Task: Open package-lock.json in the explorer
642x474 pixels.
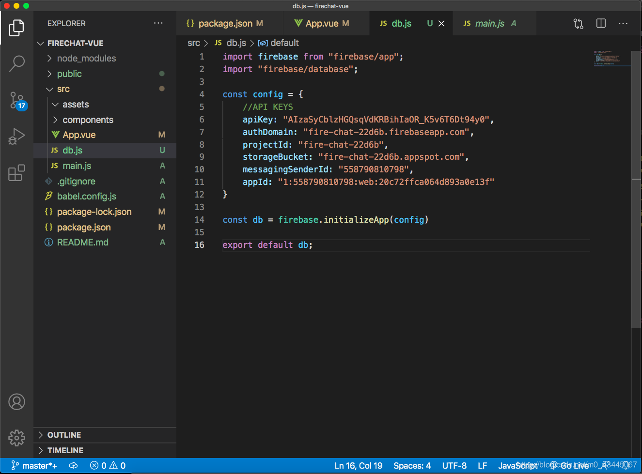Action: click(x=105, y=212)
